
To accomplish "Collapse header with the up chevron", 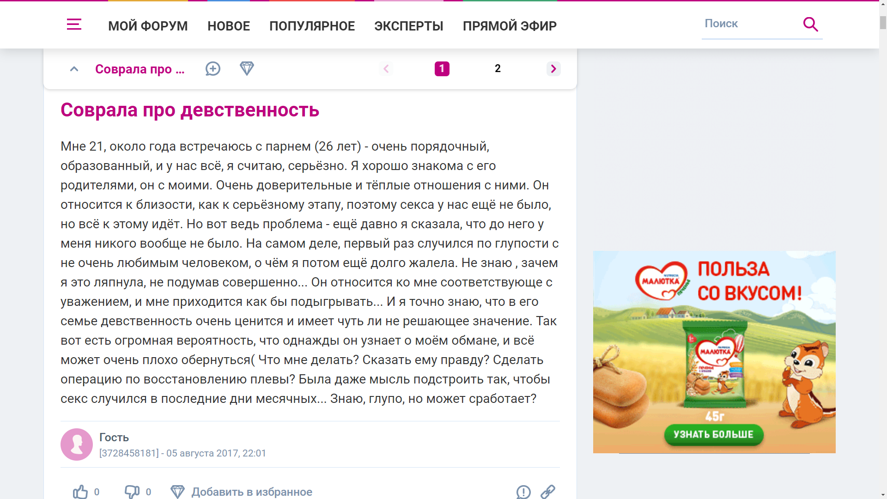I will 74,69.
